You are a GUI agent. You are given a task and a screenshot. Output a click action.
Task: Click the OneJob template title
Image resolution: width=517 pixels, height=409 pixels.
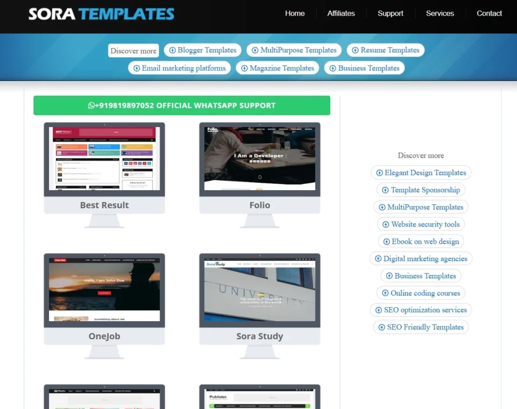coord(104,336)
